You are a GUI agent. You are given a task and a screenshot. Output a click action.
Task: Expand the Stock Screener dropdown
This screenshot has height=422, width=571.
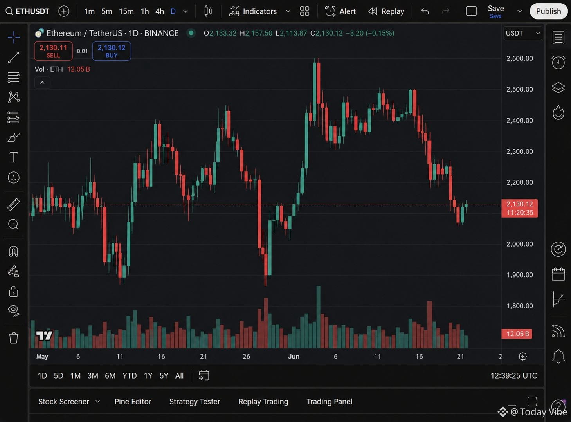tap(97, 402)
